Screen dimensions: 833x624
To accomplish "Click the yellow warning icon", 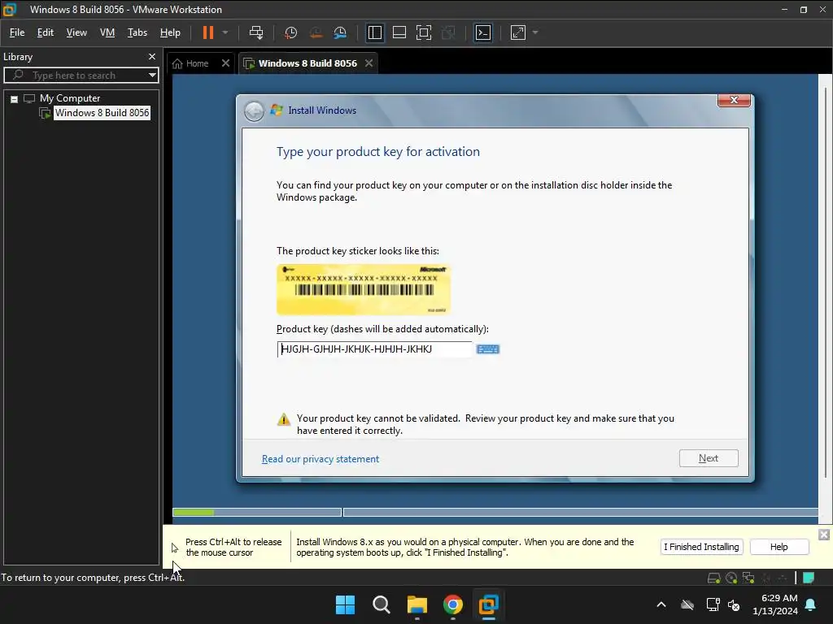I will (x=284, y=420).
